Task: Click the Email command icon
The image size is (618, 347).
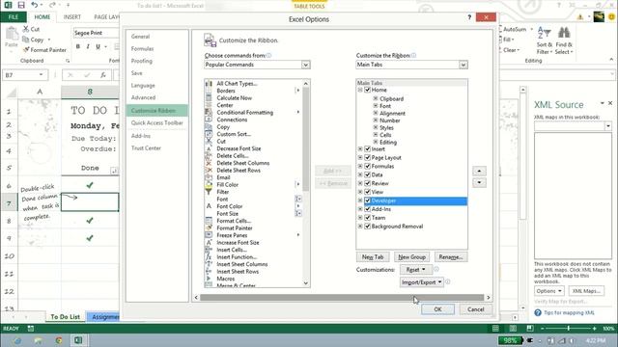Action: (209, 177)
